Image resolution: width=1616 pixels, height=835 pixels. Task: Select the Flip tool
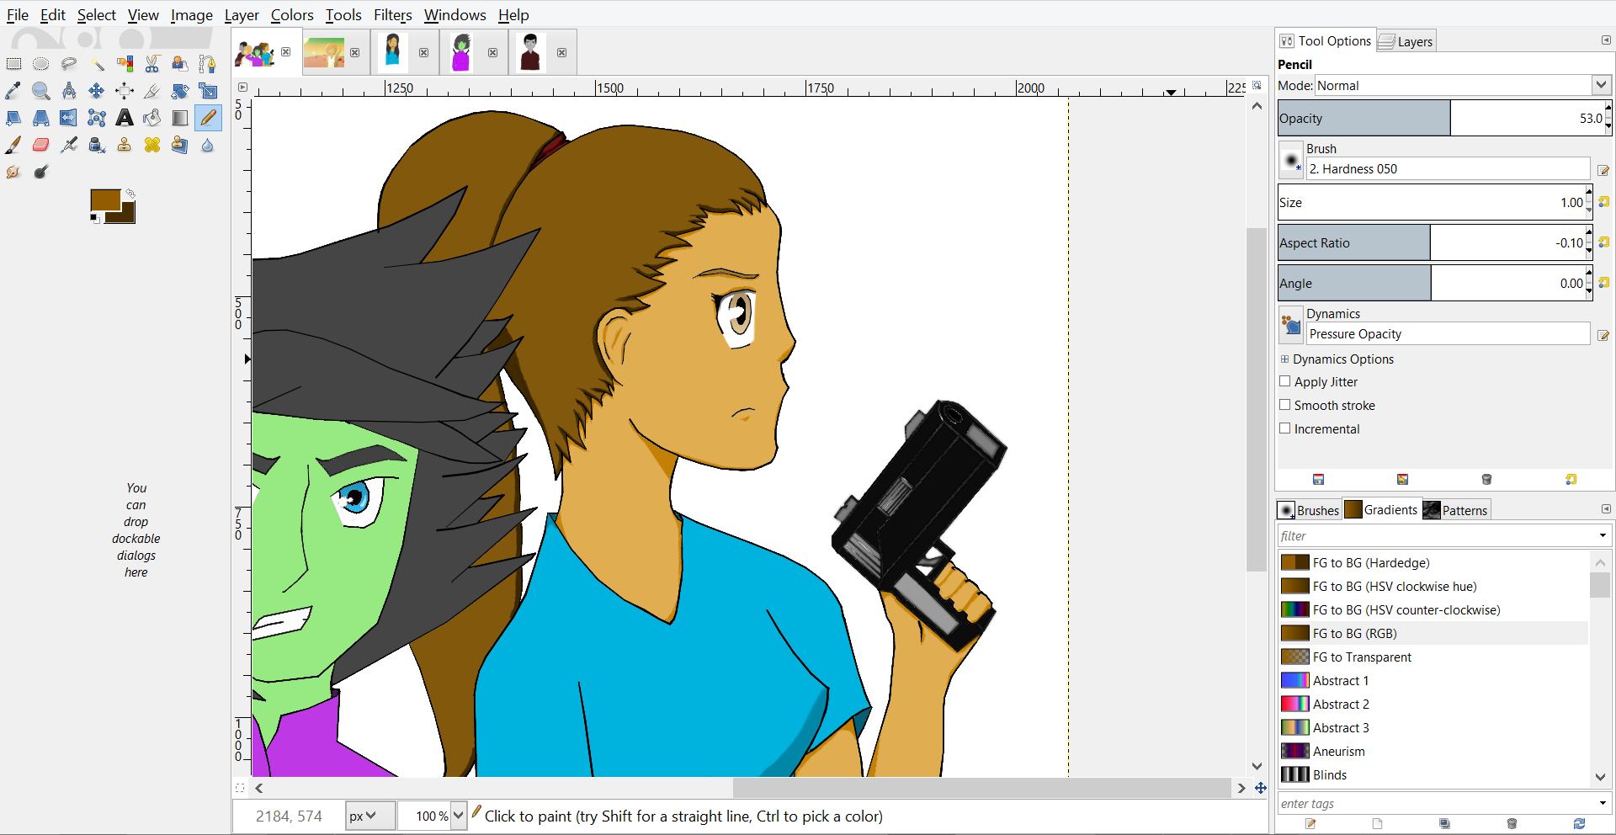click(69, 118)
